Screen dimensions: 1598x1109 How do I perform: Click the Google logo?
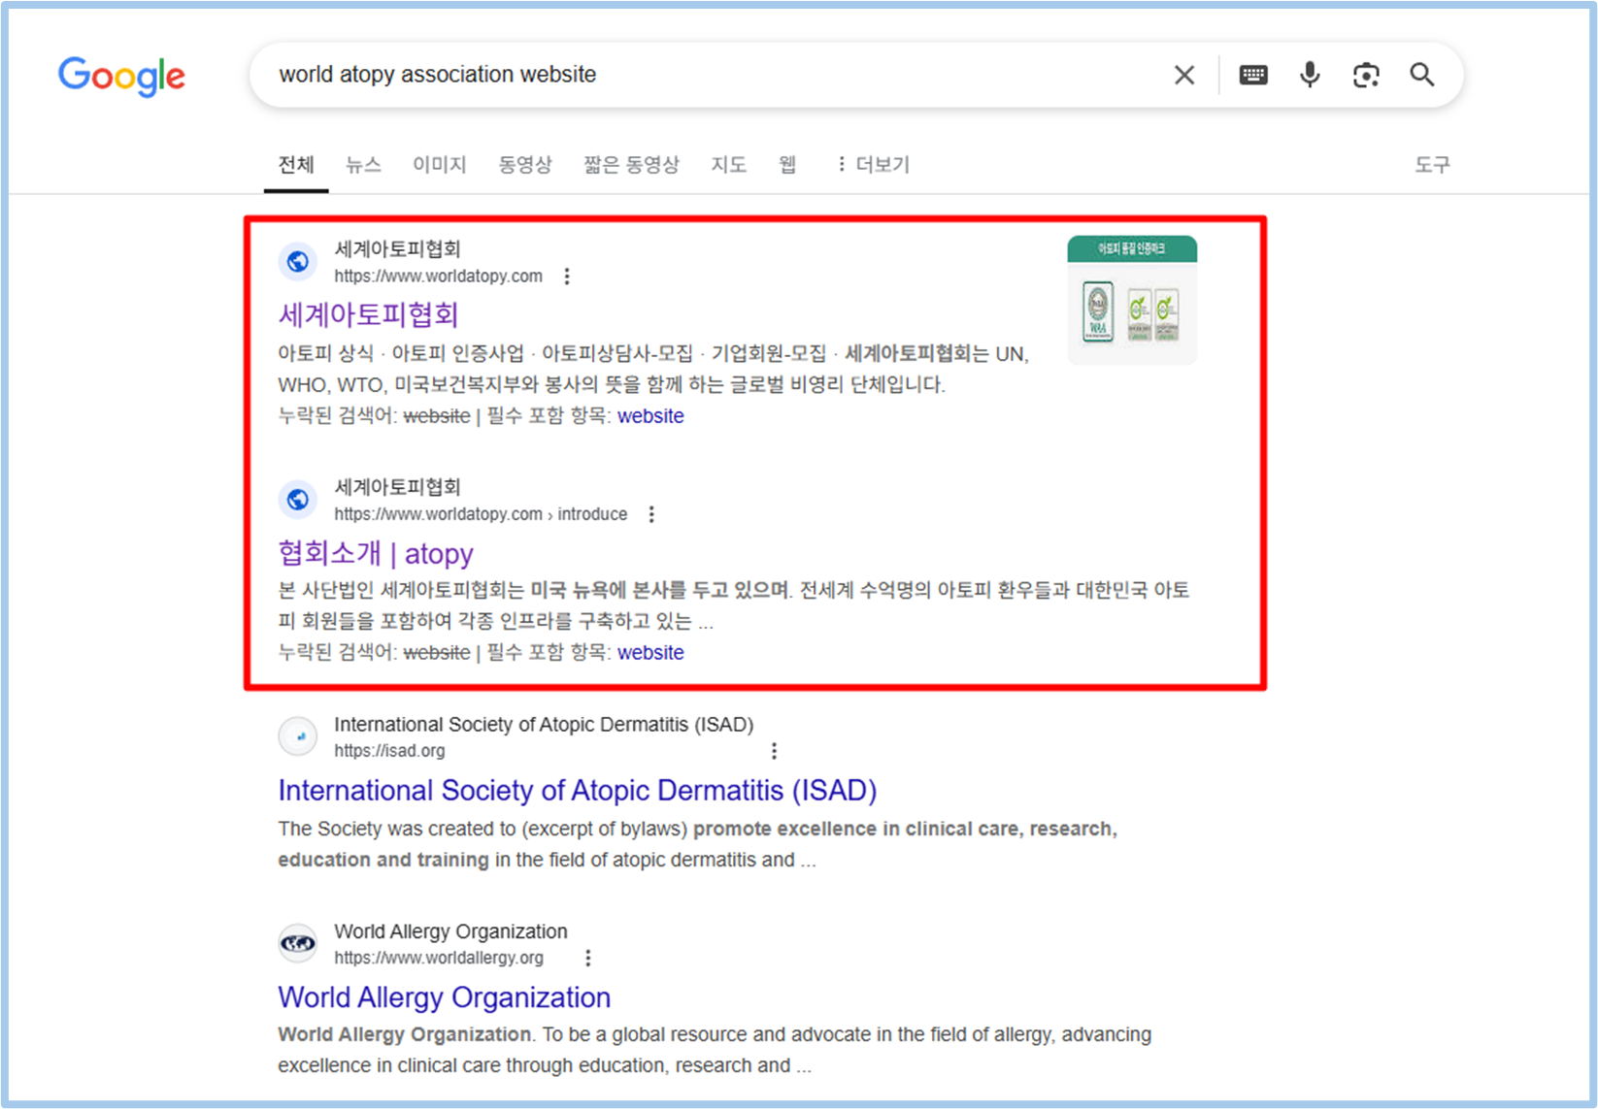click(121, 76)
